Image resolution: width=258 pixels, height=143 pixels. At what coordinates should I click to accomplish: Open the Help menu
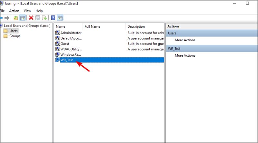tap(39, 11)
